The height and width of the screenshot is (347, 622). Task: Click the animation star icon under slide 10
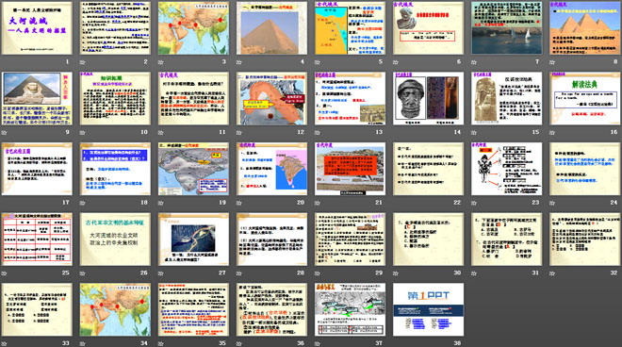point(82,132)
